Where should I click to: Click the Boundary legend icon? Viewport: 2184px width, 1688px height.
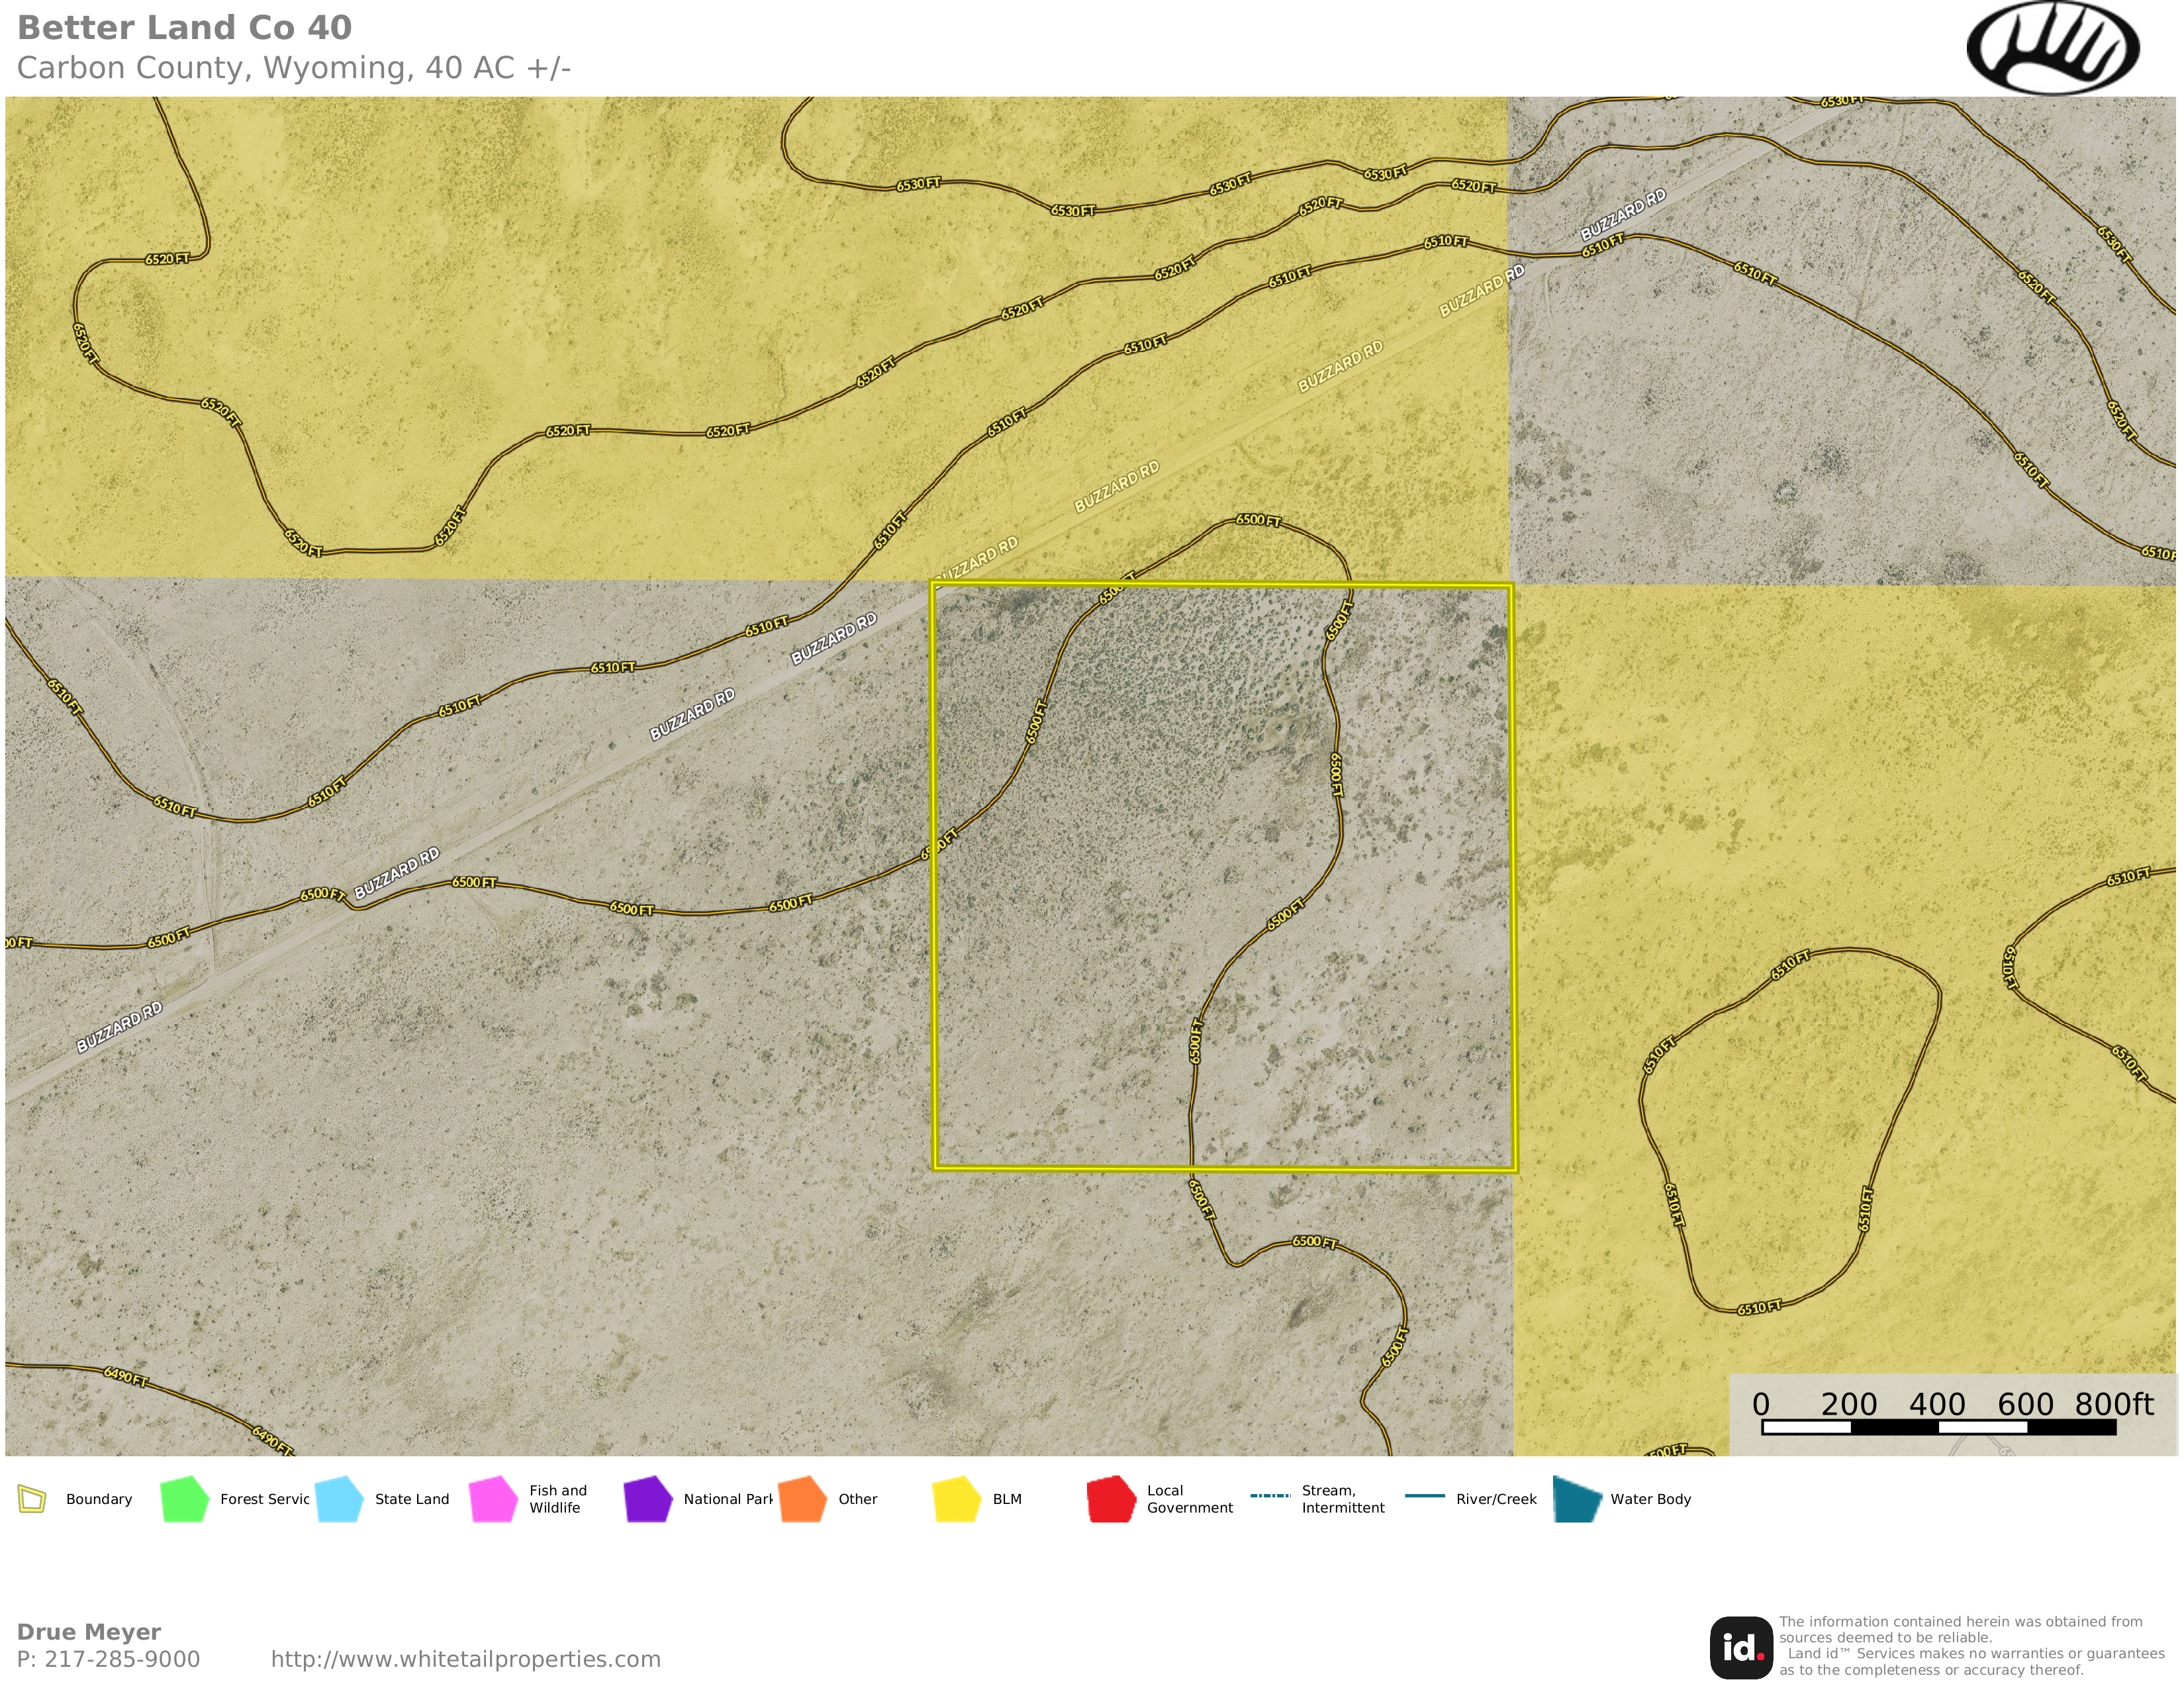32,1499
